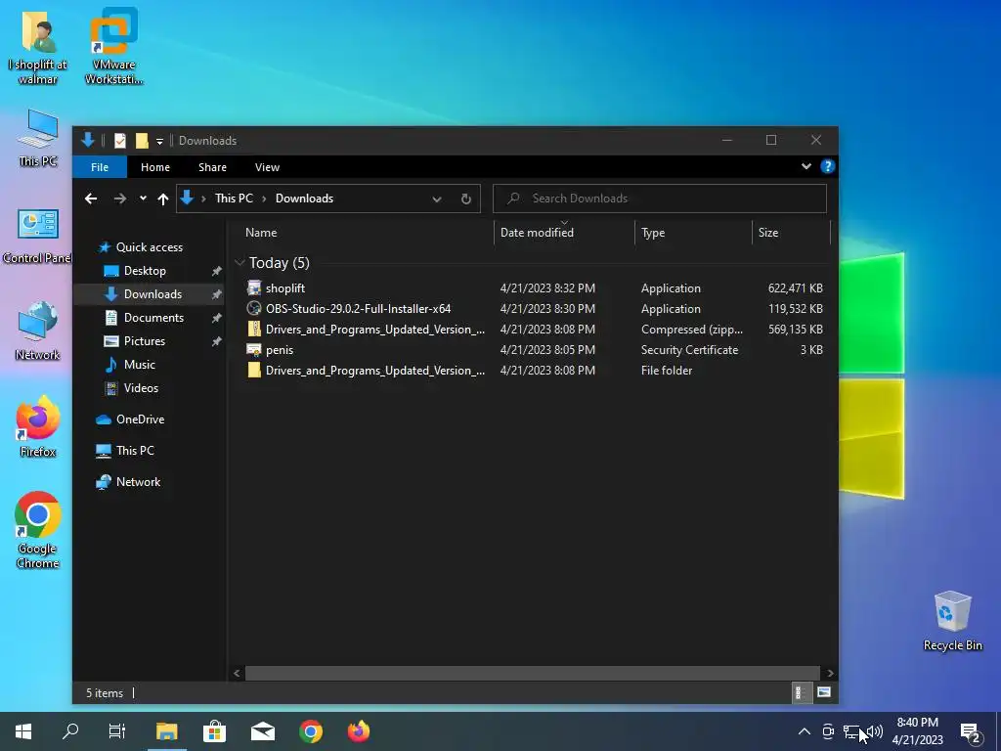This screenshot has height=751, width=1001.
Task: Open Documents in the navigation pane
Action: (153, 318)
